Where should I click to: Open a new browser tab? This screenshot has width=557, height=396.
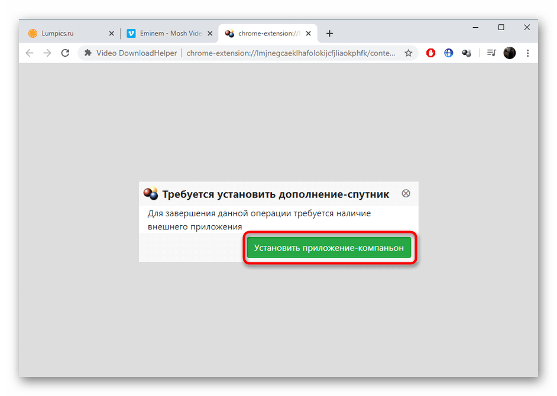[x=330, y=33]
